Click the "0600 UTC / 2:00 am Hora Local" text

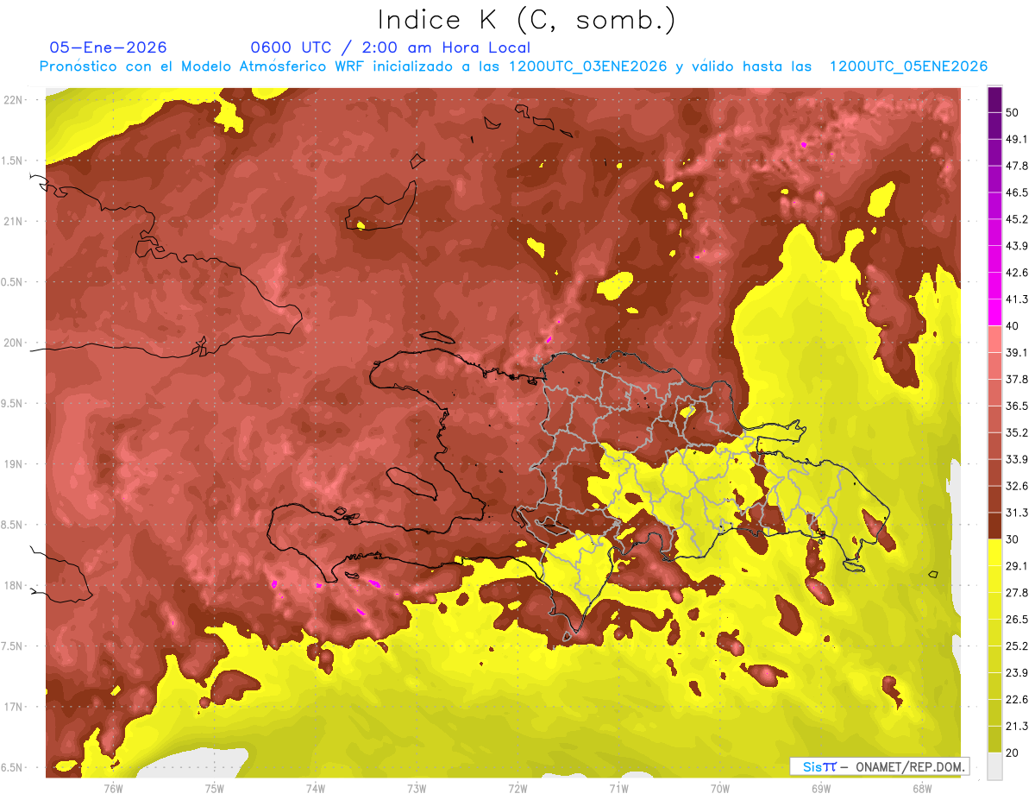390,47
